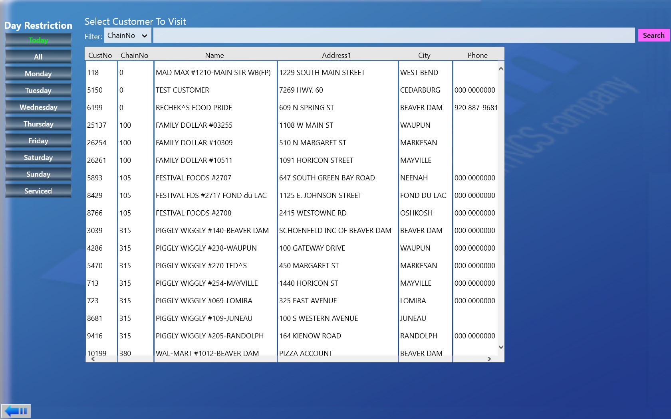Show Serviced customers
Viewport: 671px width, 419px height.
pyautogui.click(x=38, y=191)
